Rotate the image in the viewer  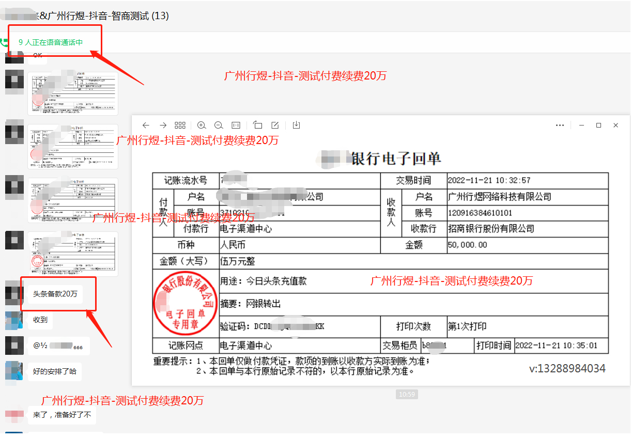click(x=258, y=126)
